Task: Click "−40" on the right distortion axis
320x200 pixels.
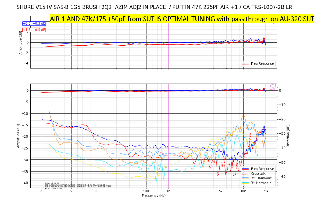Action: (x=282, y=148)
